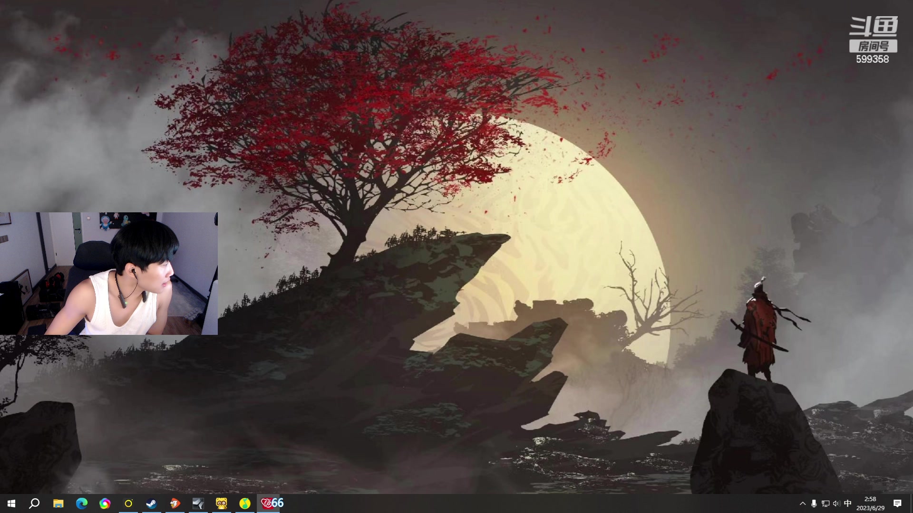This screenshot has width=913, height=513.
Task: Open the Windows Start menu
Action: tap(11, 503)
